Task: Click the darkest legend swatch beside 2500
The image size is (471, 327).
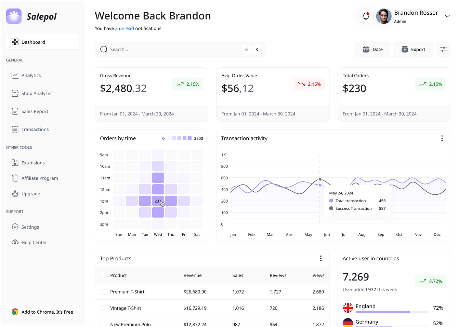Action: pyautogui.click(x=190, y=138)
